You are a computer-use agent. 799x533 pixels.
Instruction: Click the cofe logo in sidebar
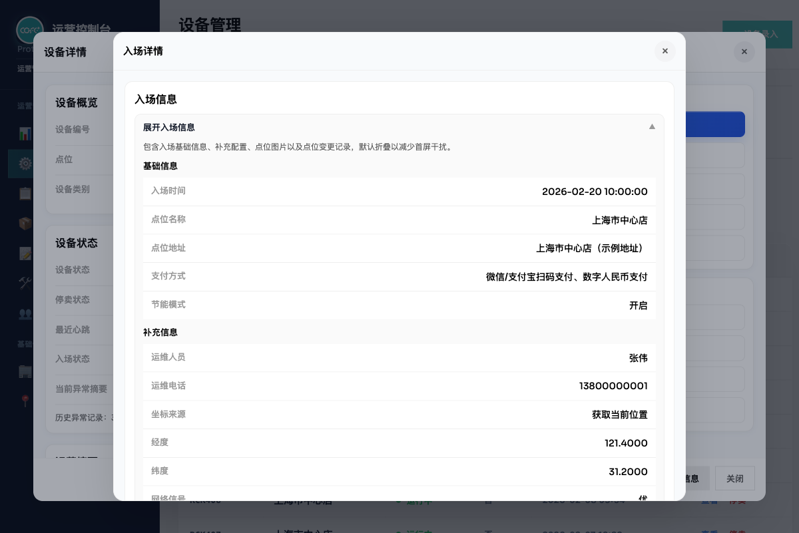[30, 30]
